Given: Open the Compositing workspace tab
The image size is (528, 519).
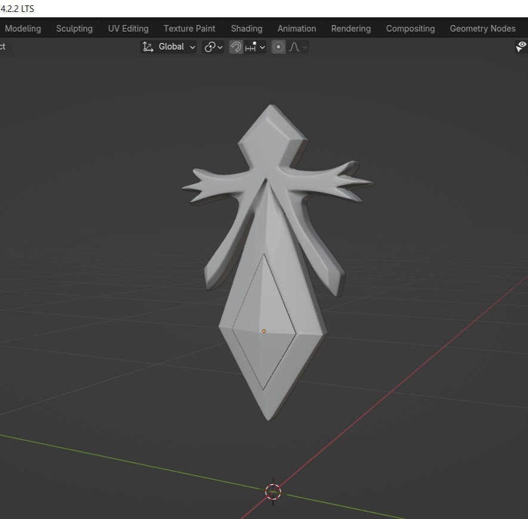Looking at the screenshot, I should coord(410,29).
